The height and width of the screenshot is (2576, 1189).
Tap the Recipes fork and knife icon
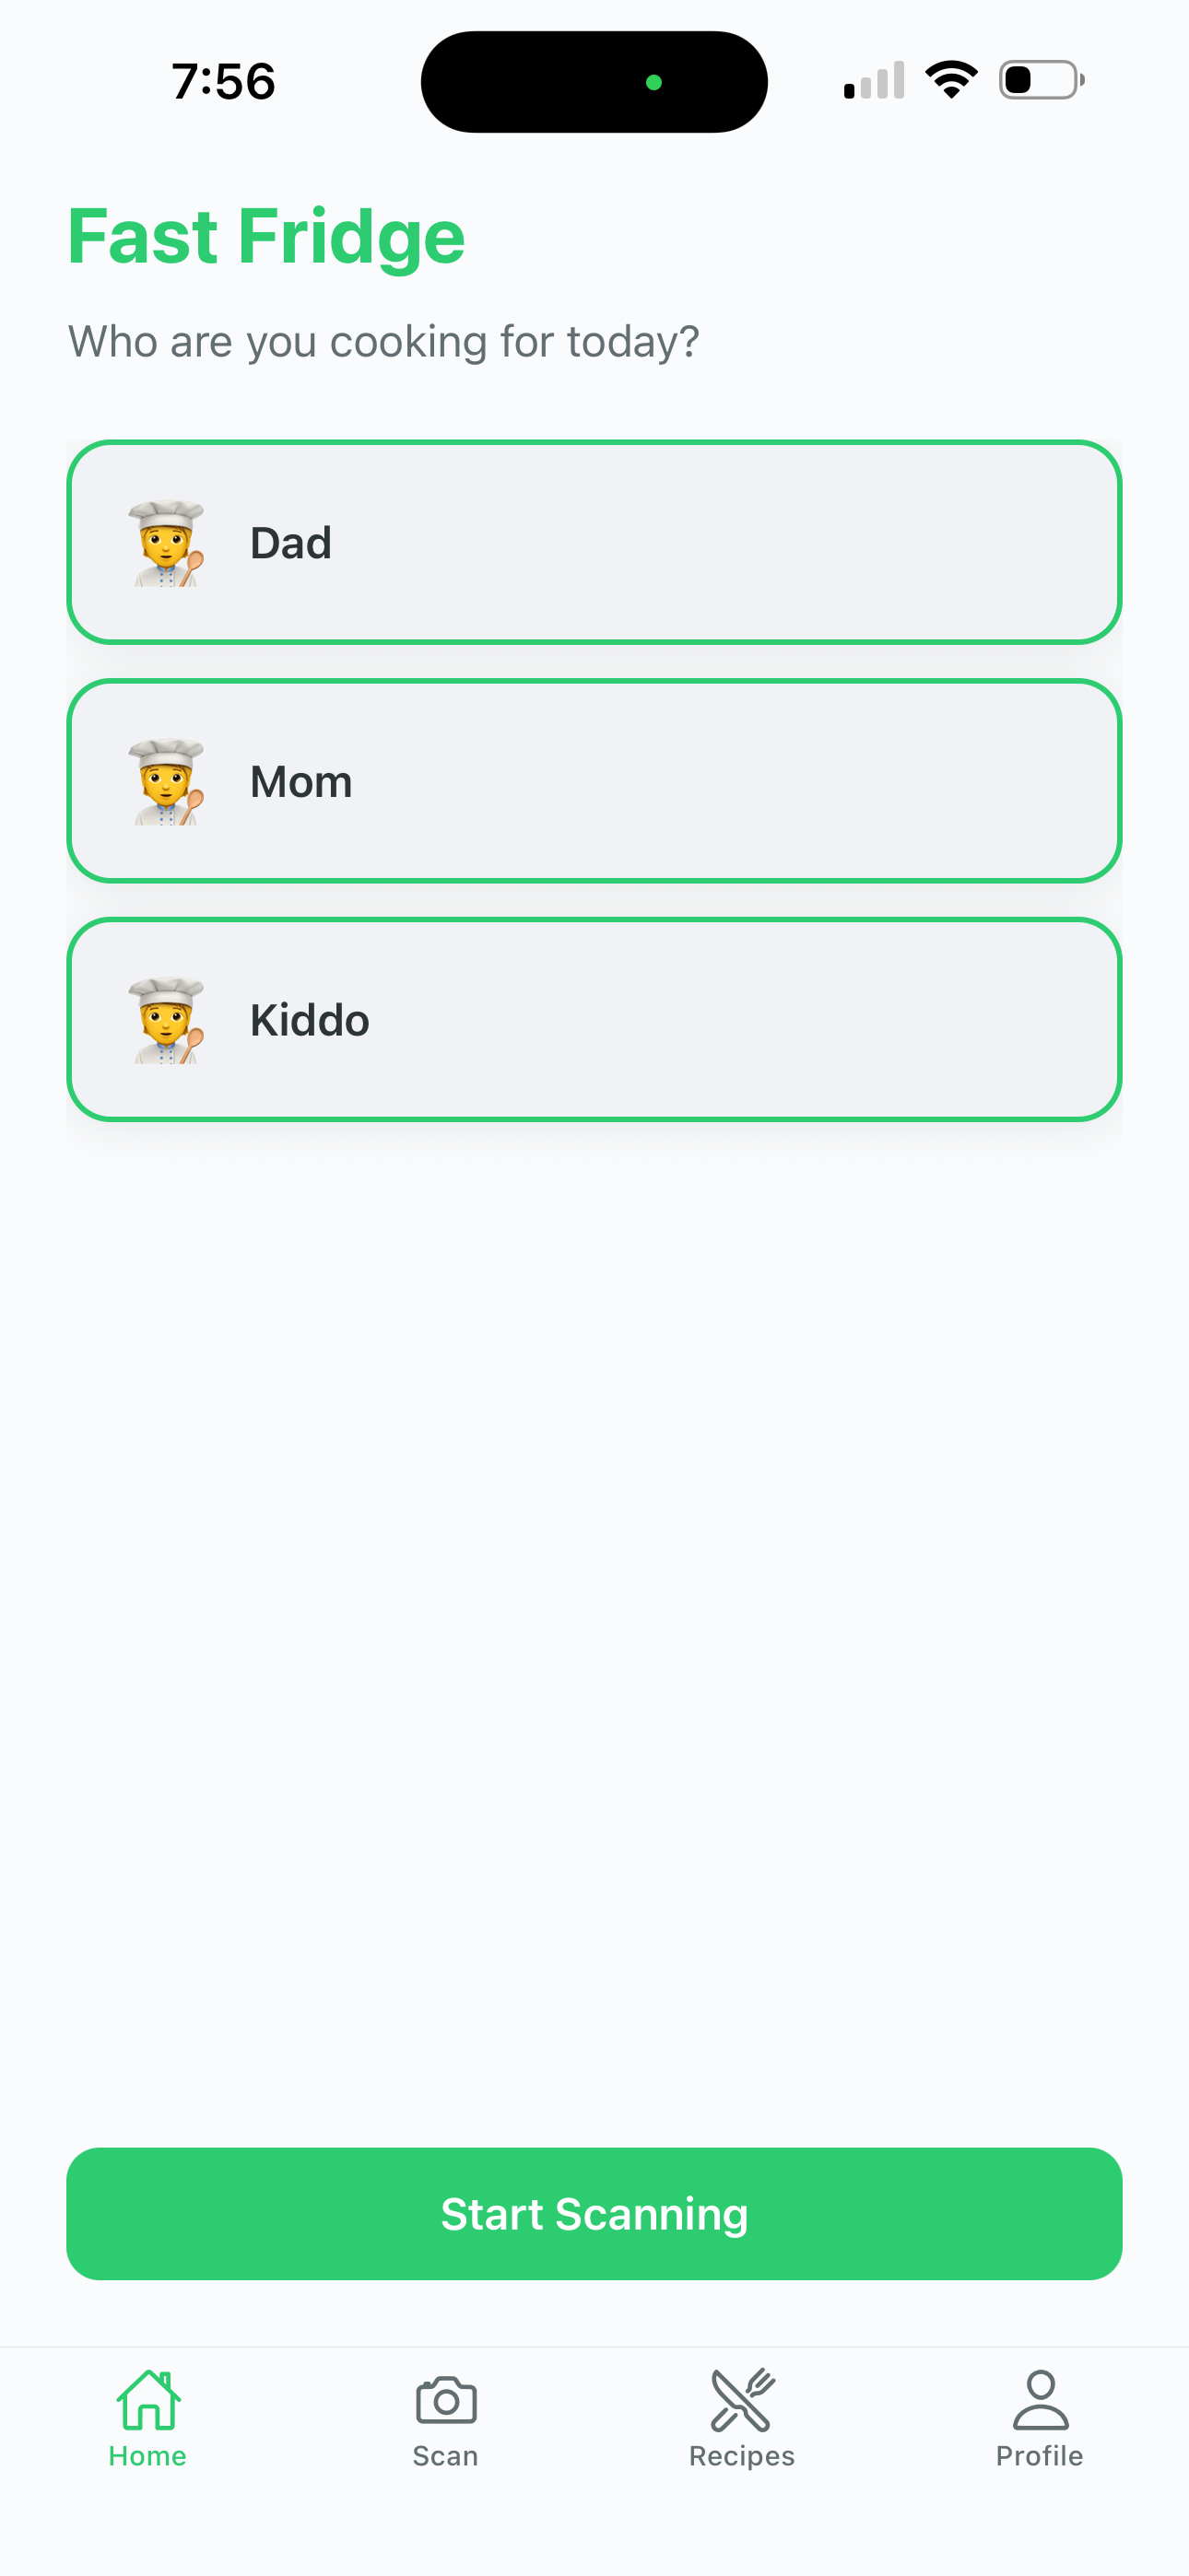pos(742,2400)
